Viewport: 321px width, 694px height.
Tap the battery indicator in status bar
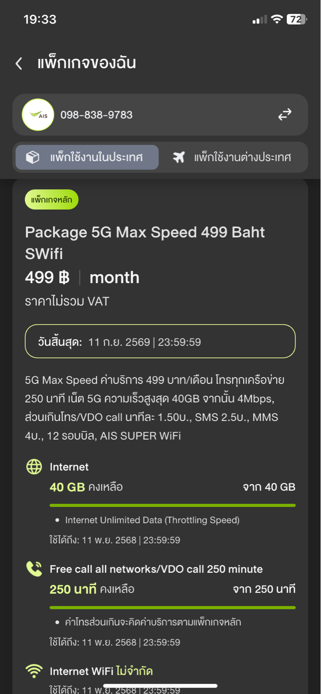pos(296,19)
